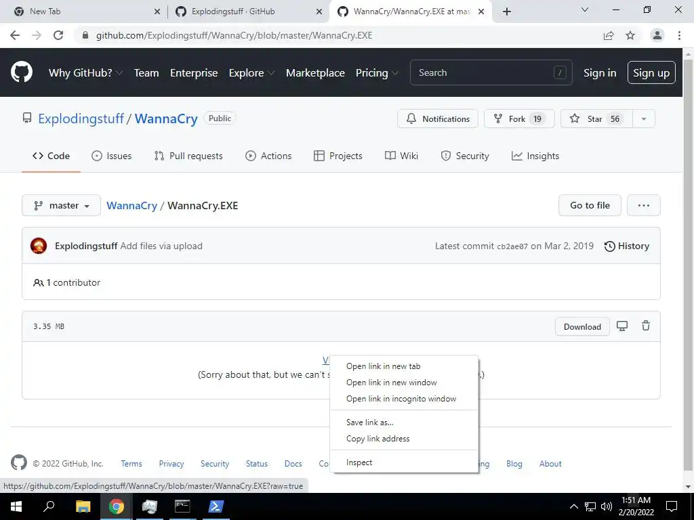The height and width of the screenshot is (520, 694).
Task: Click the share page icon in address bar
Action: 609,35
